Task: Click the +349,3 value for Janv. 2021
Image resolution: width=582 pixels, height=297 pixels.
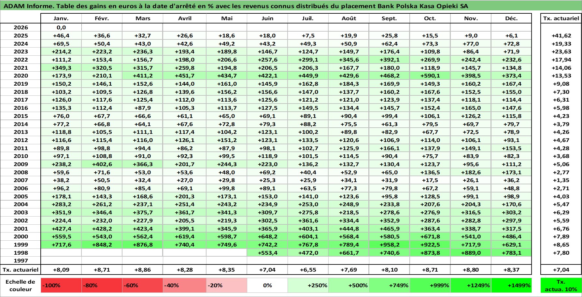Action: (61, 68)
